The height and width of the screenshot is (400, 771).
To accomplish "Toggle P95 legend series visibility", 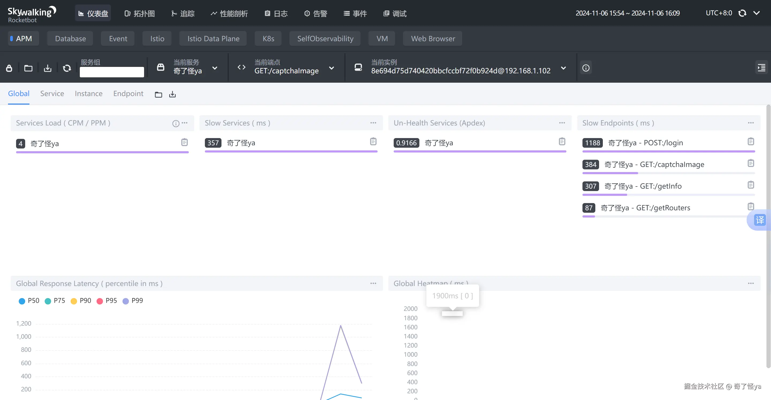I will pyautogui.click(x=107, y=301).
